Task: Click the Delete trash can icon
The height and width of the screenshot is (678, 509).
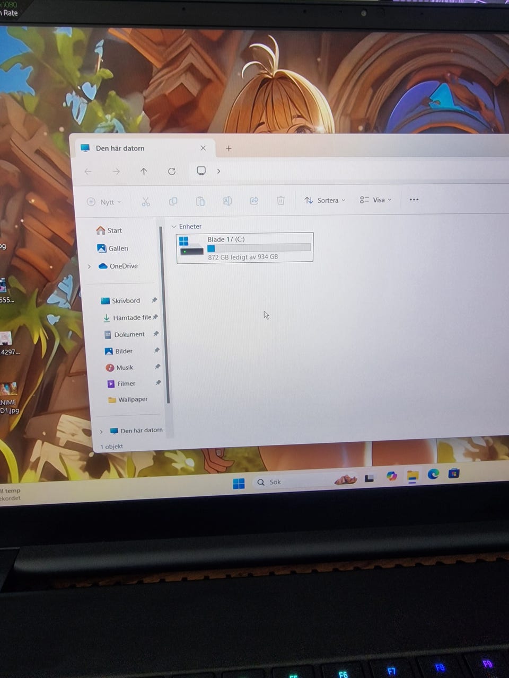Action: tap(280, 200)
